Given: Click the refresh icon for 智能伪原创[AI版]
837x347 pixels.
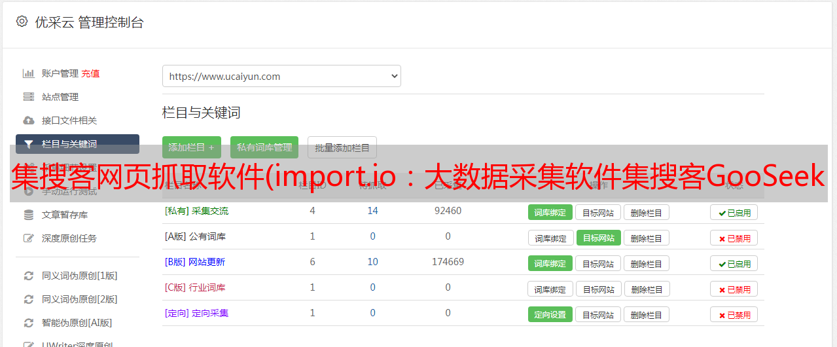Looking at the screenshot, I should click(28, 323).
